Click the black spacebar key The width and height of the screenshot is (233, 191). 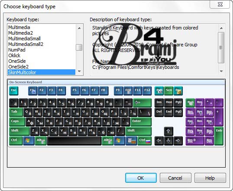click(x=74, y=141)
